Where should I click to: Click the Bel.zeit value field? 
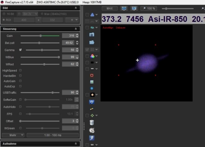tap(68, 43)
